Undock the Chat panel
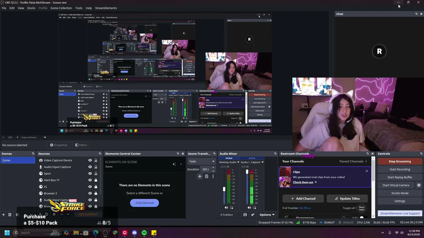Screen dimensions: 424x238 tap(416, 14)
